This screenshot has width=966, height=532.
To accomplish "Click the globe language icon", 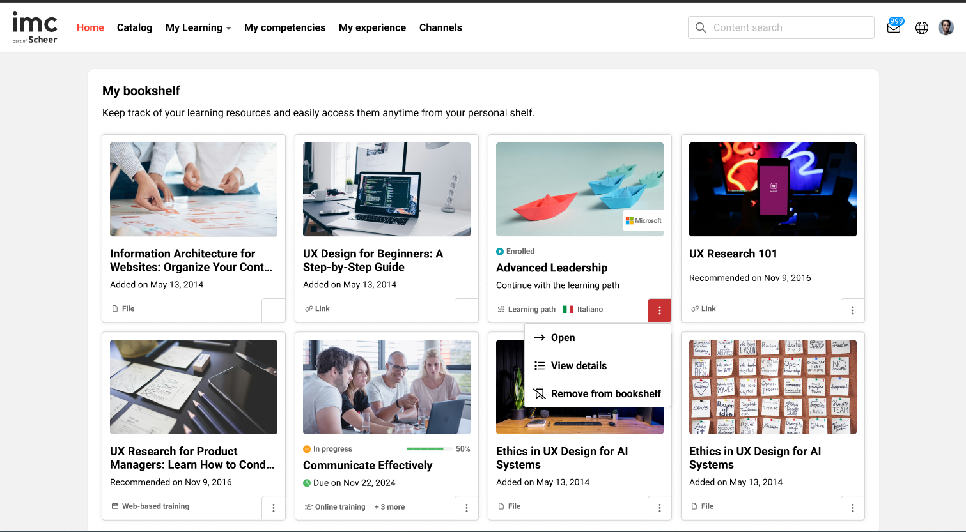I will tap(921, 27).
